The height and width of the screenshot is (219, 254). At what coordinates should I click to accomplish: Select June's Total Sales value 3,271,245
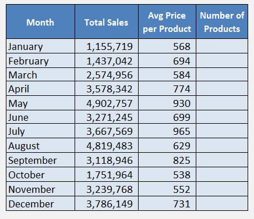point(107,117)
